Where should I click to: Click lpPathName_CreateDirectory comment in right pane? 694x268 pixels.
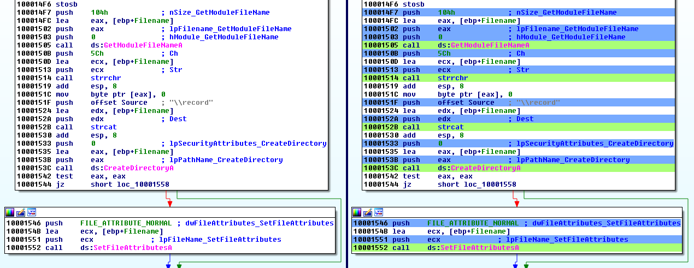573,160
